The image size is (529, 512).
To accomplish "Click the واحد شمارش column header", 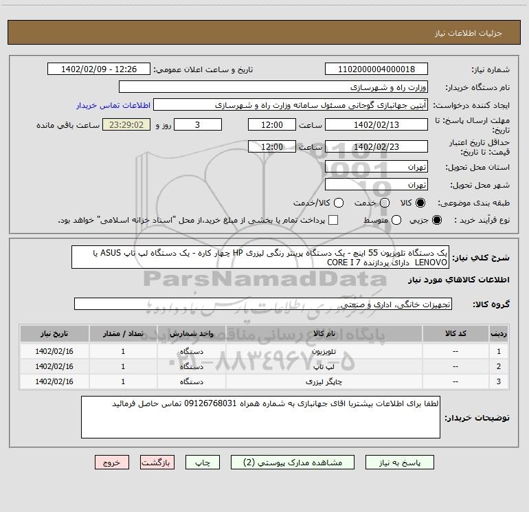I will tap(191, 333).
